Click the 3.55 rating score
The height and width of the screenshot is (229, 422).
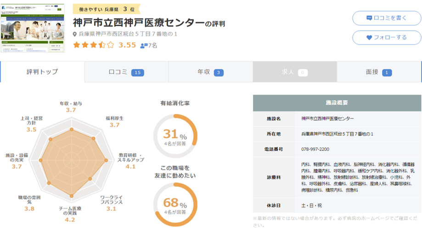[127, 45]
